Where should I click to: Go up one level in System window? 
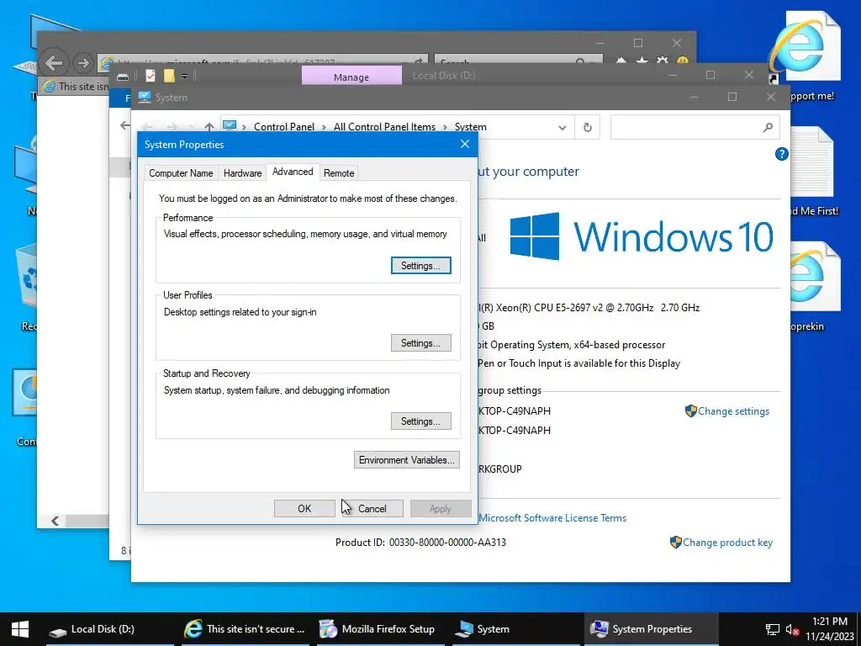(x=209, y=127)
